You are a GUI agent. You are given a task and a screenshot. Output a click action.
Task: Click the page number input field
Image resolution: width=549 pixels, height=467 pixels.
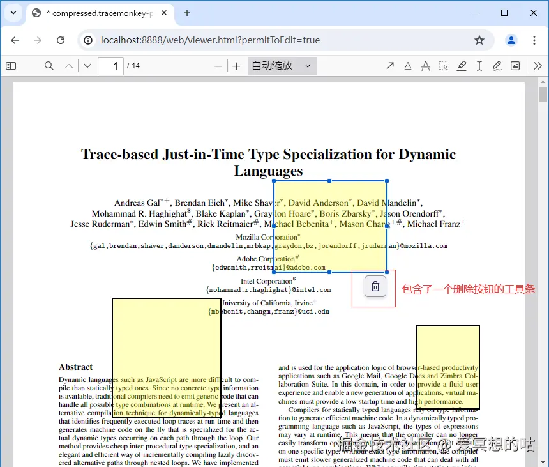pyautogui.click(x=110, y=66)
